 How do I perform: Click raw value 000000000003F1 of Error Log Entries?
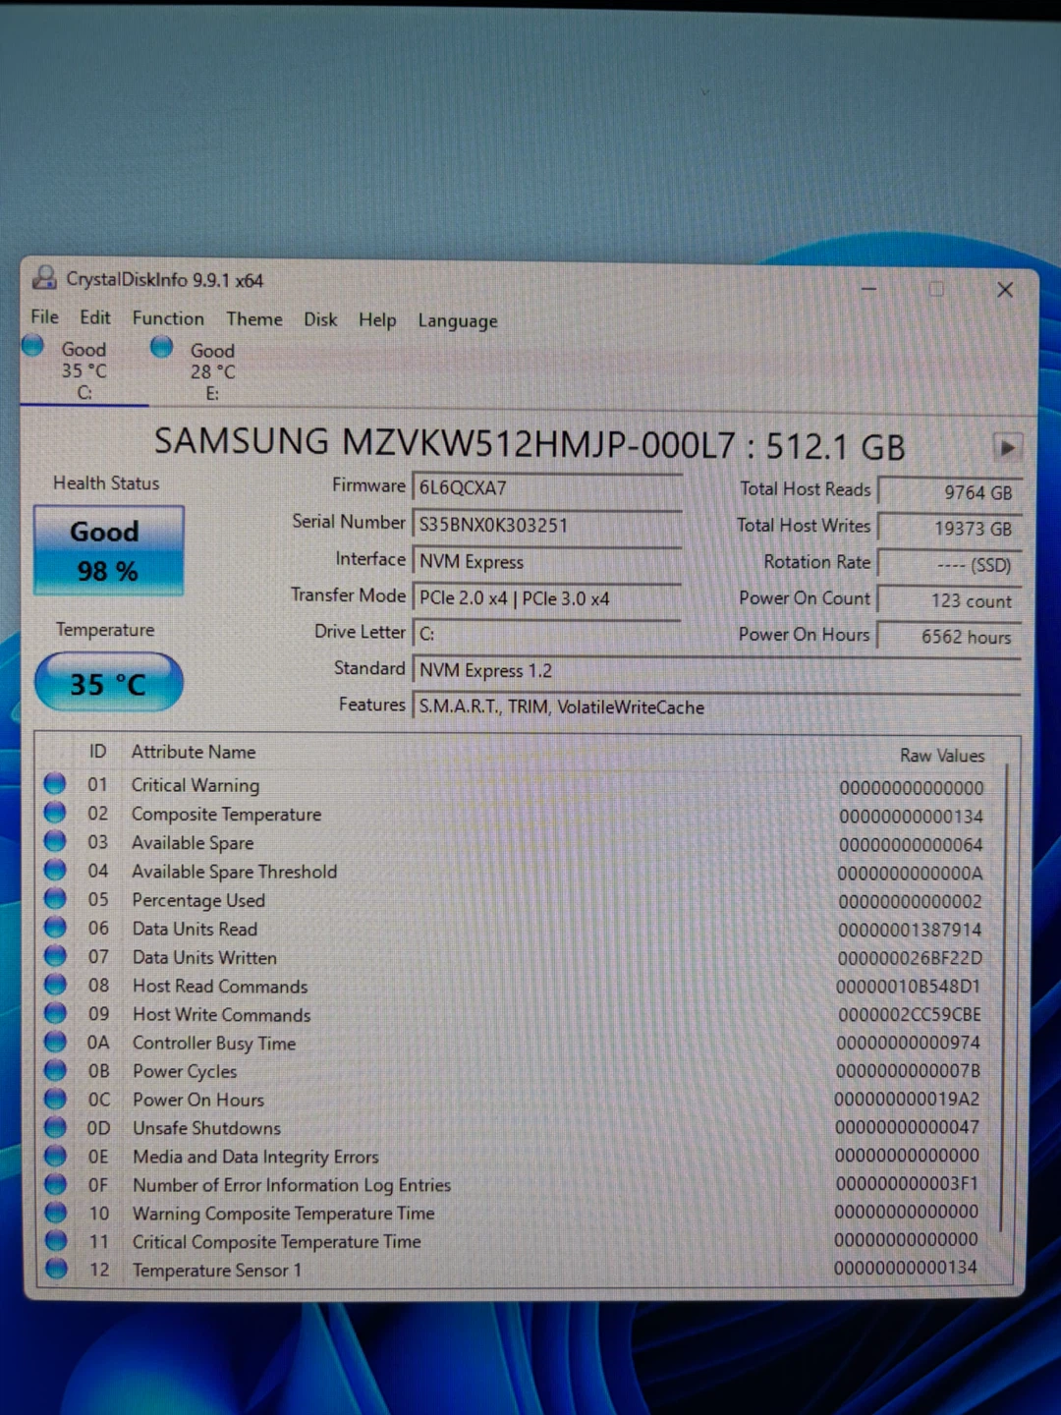(907, 1183)
